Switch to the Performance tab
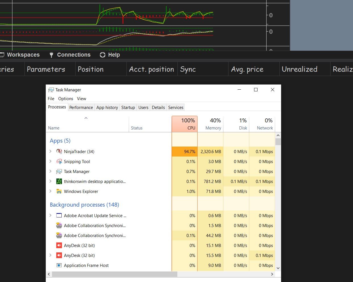The width and height of the screenshot is (353, 282). (x=81, y=108)
